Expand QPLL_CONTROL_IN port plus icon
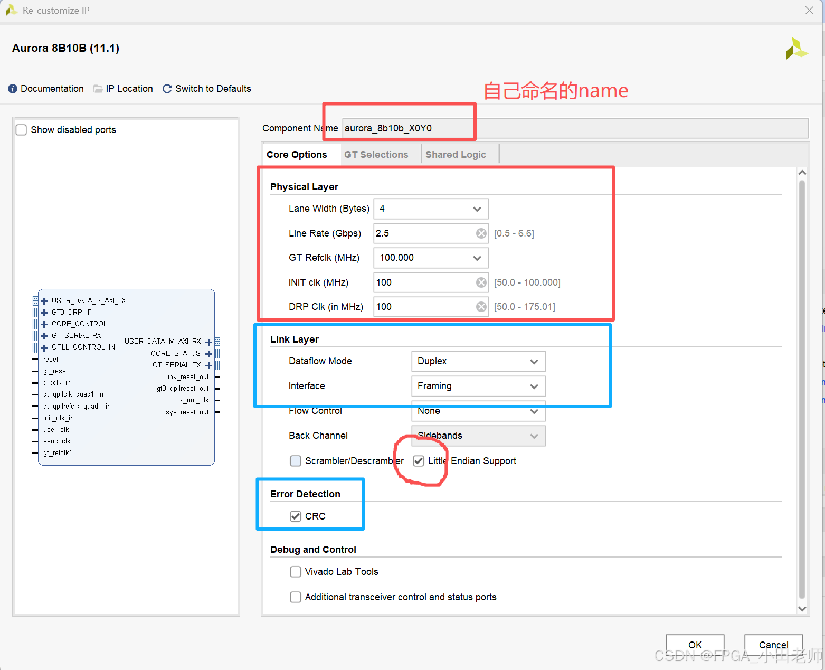This screenshot has height=670, width=825. point(44,347)
